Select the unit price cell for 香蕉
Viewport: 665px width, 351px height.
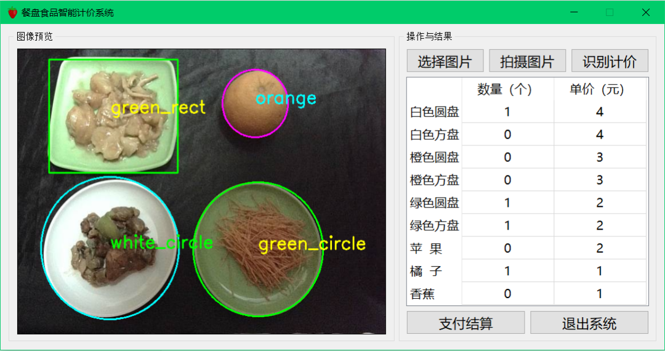click(600, 293)
